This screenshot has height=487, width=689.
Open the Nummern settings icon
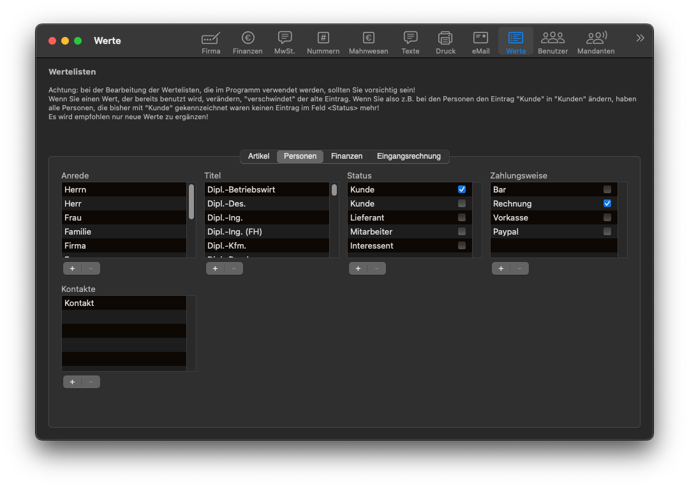323,42
